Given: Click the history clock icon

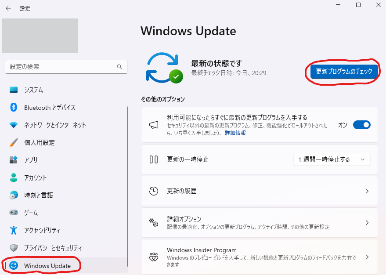Looking at the screenshot, I should pyautogui.click(x=154, y=191).
